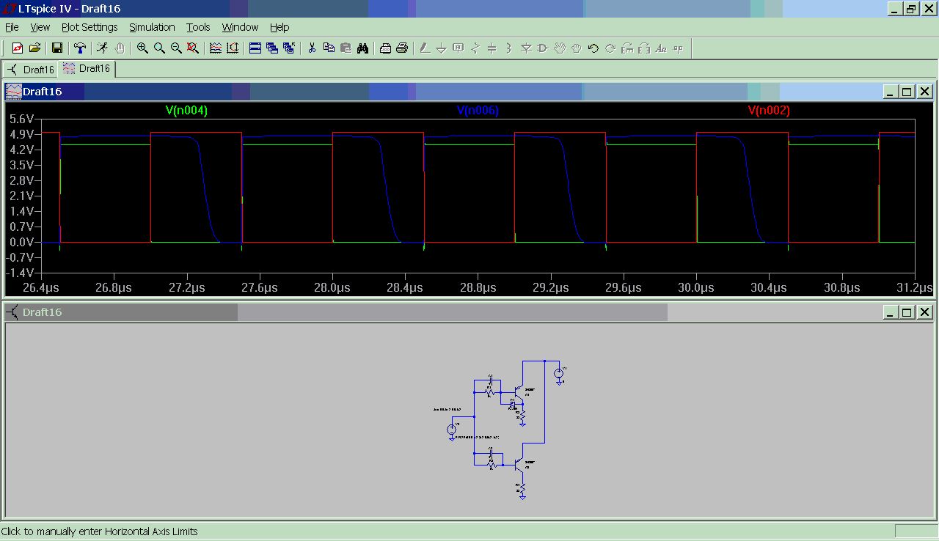The image size is (939, 541).
Task: Click the Cut scissors icon
Action: (x=312, y=48)
